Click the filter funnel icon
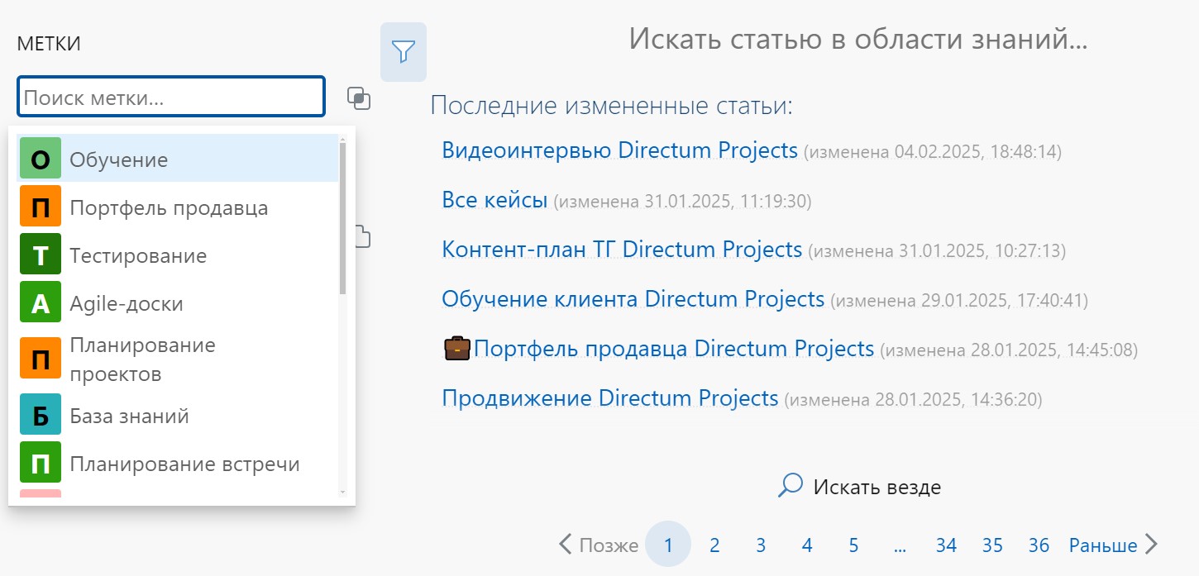Screen dimensions: 1199x576 (403, 52)
